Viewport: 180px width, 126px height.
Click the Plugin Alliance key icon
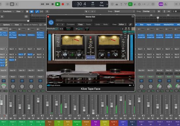click(x=130, y=85)
